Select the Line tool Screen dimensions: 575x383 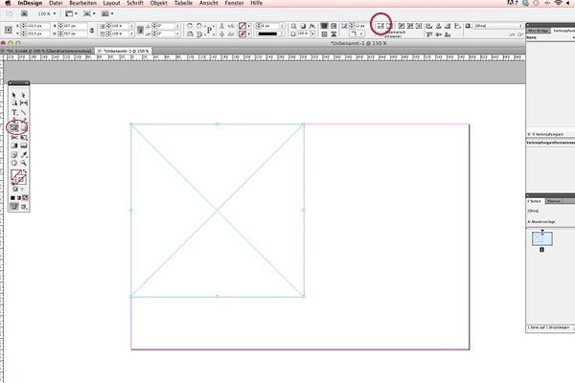(x=23, y=112)
